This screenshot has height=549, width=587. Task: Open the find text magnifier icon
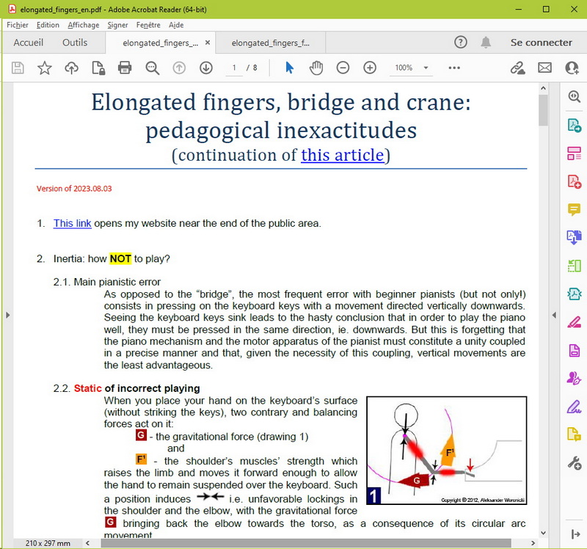tap(152, 68)
